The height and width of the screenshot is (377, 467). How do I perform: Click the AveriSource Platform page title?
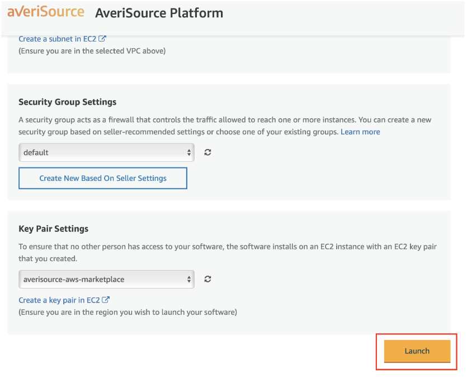tap(159, 13)
